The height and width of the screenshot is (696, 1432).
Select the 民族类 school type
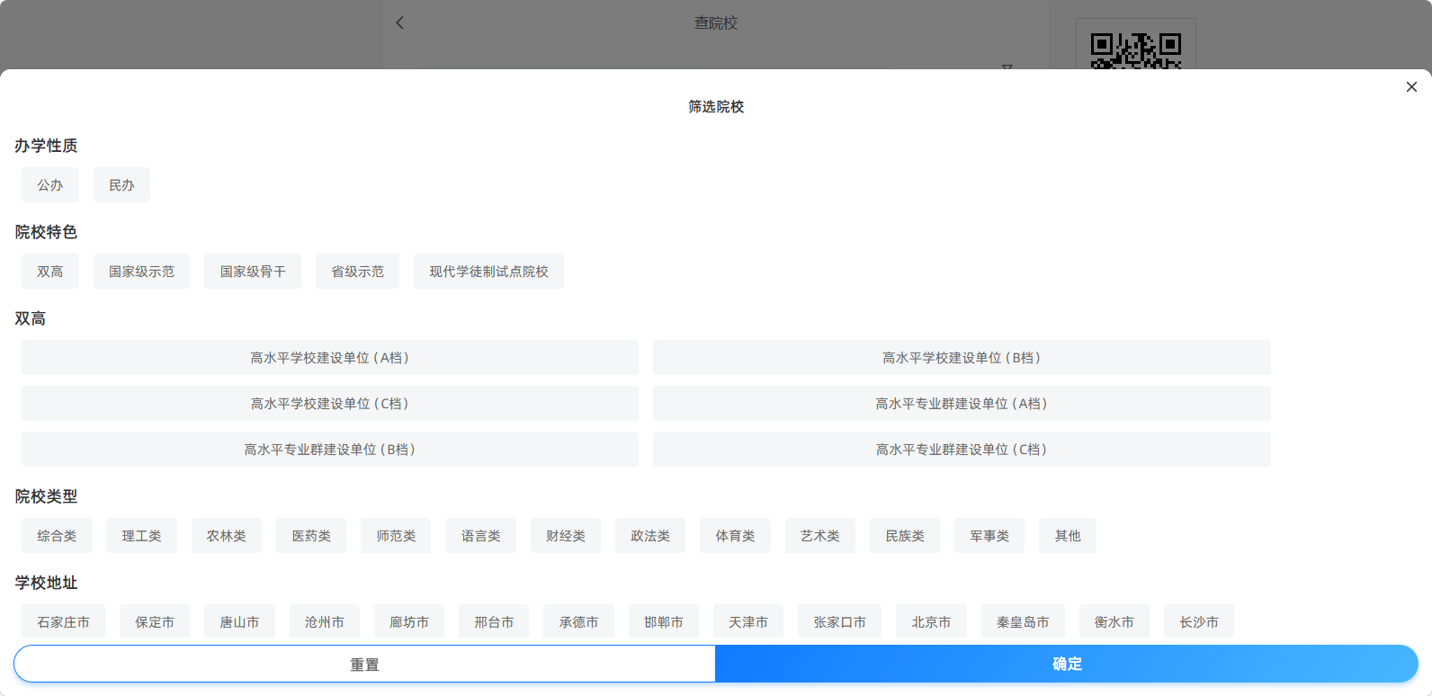[905, 536]
